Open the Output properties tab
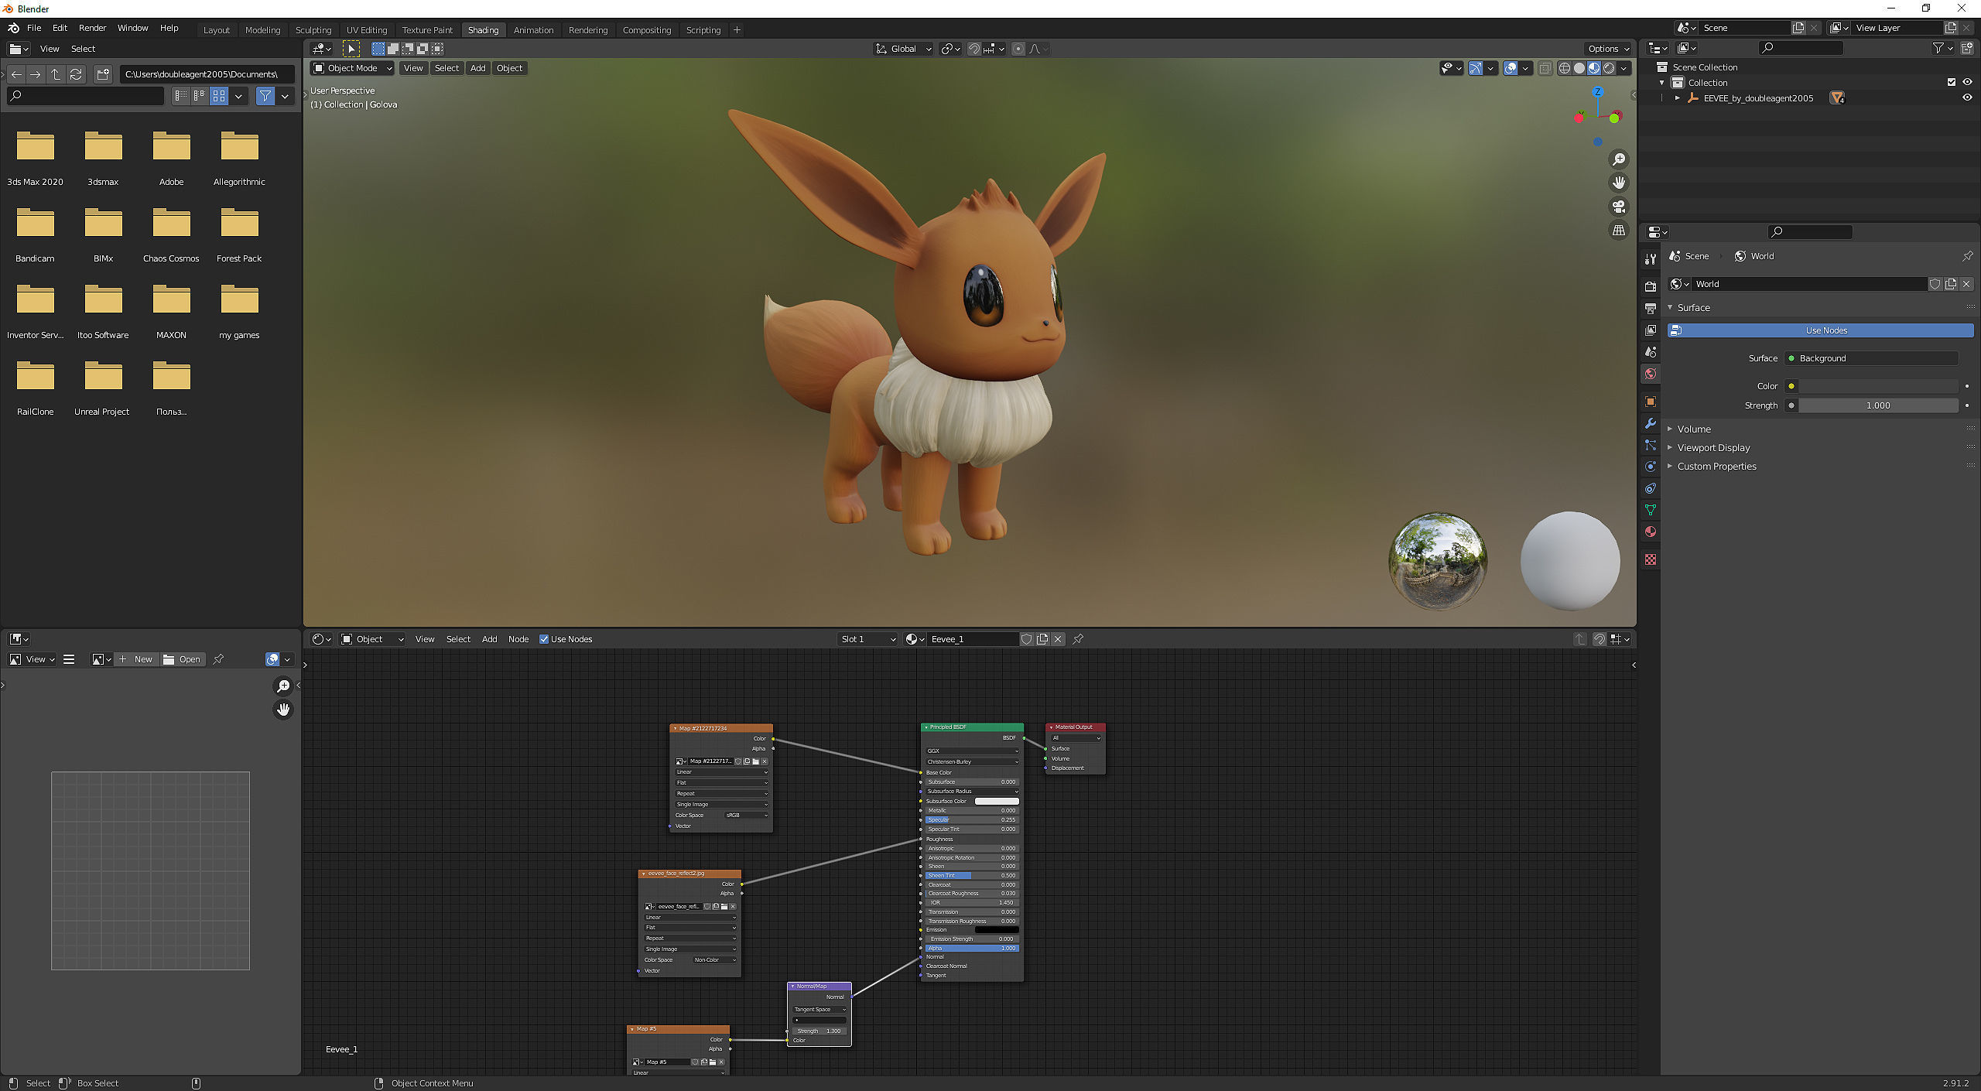The image size is (1981, 1091). pyautogui.click(x=1651, y=308)
